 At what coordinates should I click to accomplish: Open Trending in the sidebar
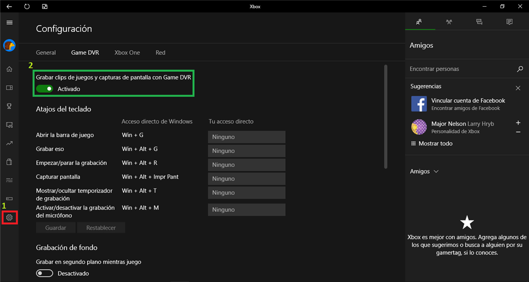click(x=9, y=144)
